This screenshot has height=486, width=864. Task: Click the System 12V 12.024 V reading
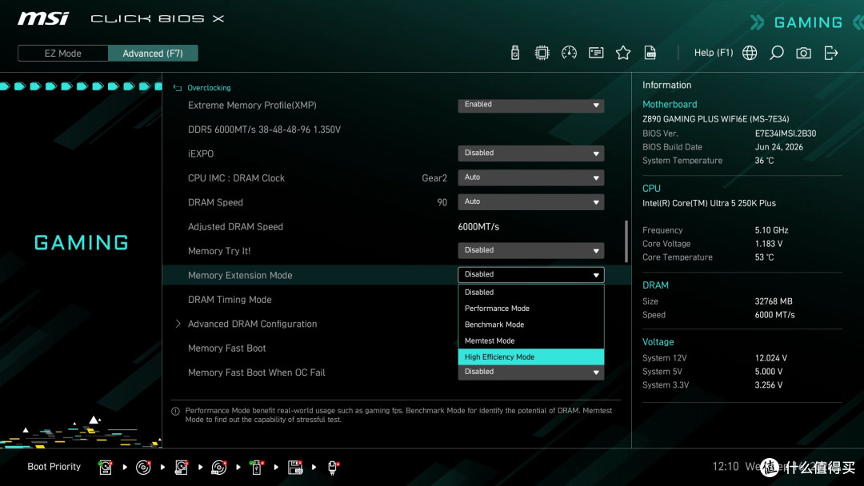[x=771, y=358]
